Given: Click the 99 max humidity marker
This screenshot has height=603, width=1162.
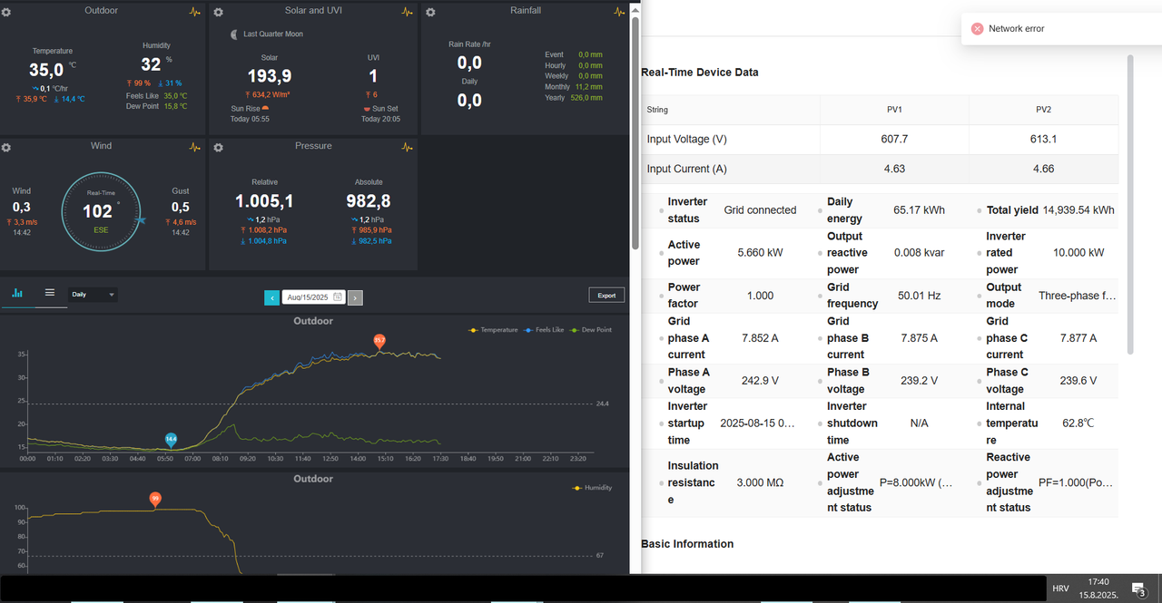Looking at the screenshot, I should click(155, 500).
